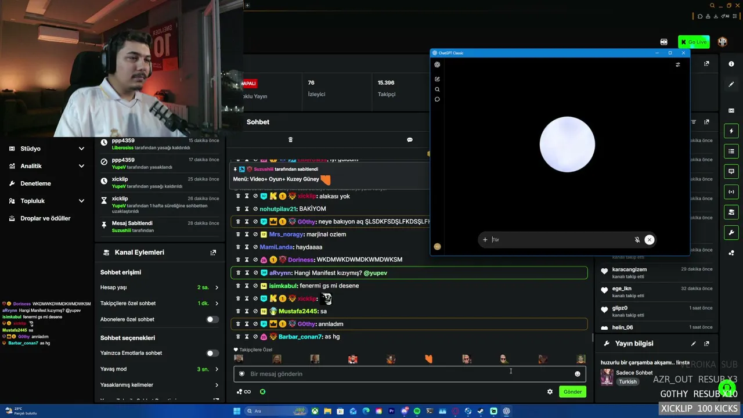Click the wrench icon in right sidebar
This screenshot has width=743, height=418.
pos(731,233)
